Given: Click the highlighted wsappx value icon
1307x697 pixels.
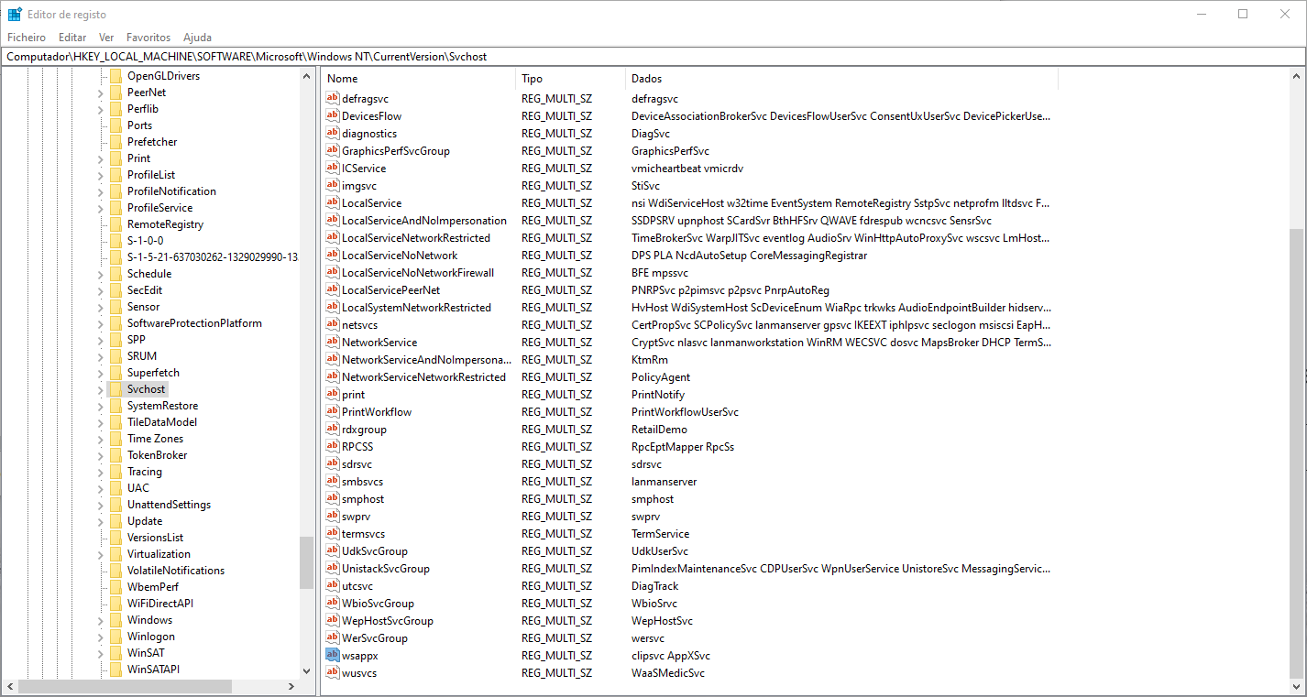Looking at the screenshot, I should point(333,656).
